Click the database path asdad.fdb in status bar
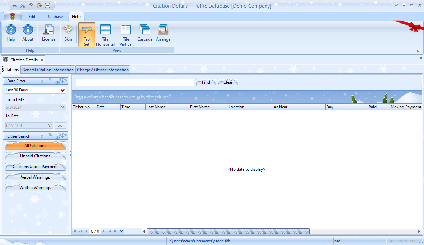The height and width of the screenshot is (245, 424). [x=199, y=241]
